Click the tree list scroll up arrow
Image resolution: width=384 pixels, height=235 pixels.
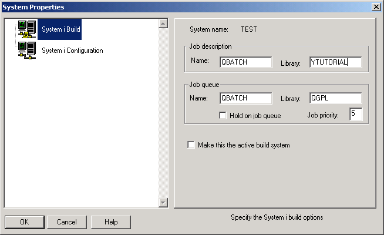(x=163, y=24)
